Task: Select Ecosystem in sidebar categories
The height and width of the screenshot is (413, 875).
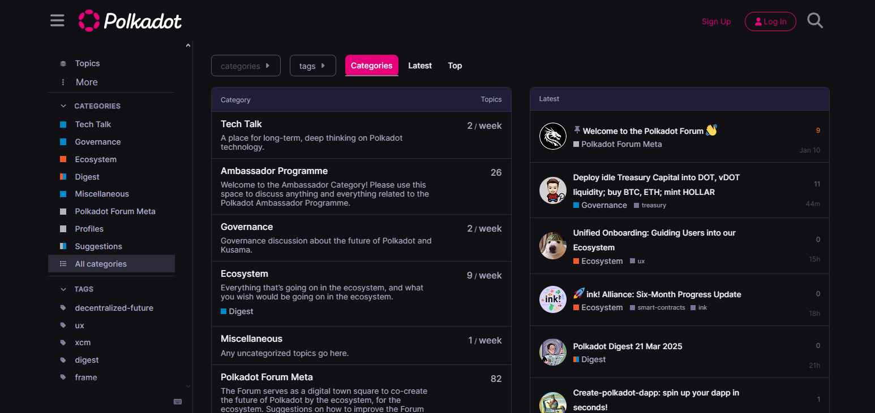Action: pos(111,159)
